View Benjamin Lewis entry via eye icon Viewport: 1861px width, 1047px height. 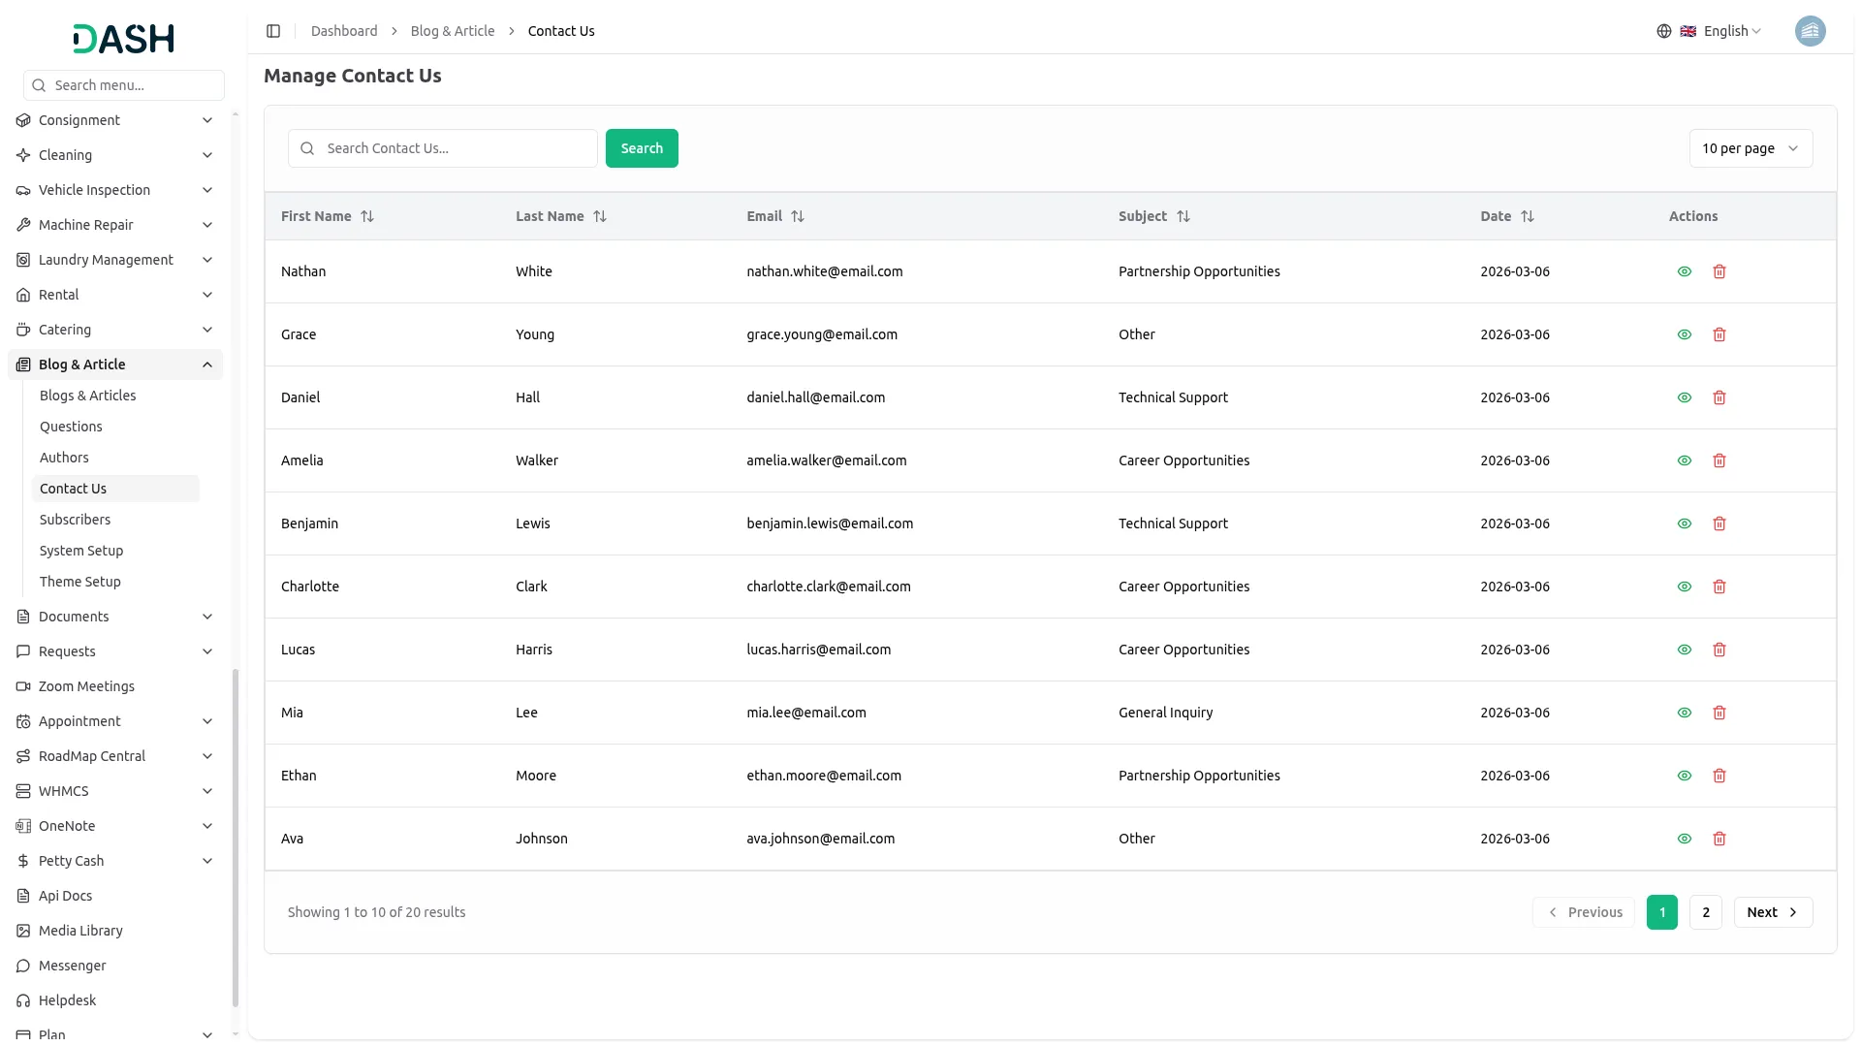[x=1685, y=523]
